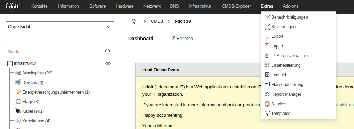The image size is (354, 129).
Task: Click the Massenänderung copy icon
Action: click(267, 85)
